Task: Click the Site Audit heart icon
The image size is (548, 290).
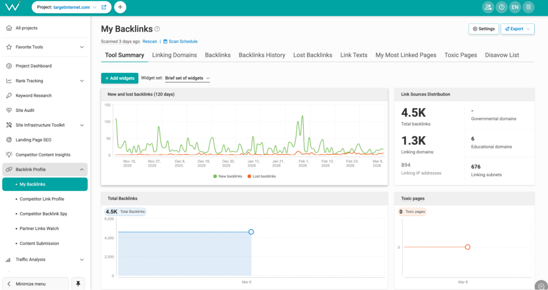Action: (x=9, y=111)
